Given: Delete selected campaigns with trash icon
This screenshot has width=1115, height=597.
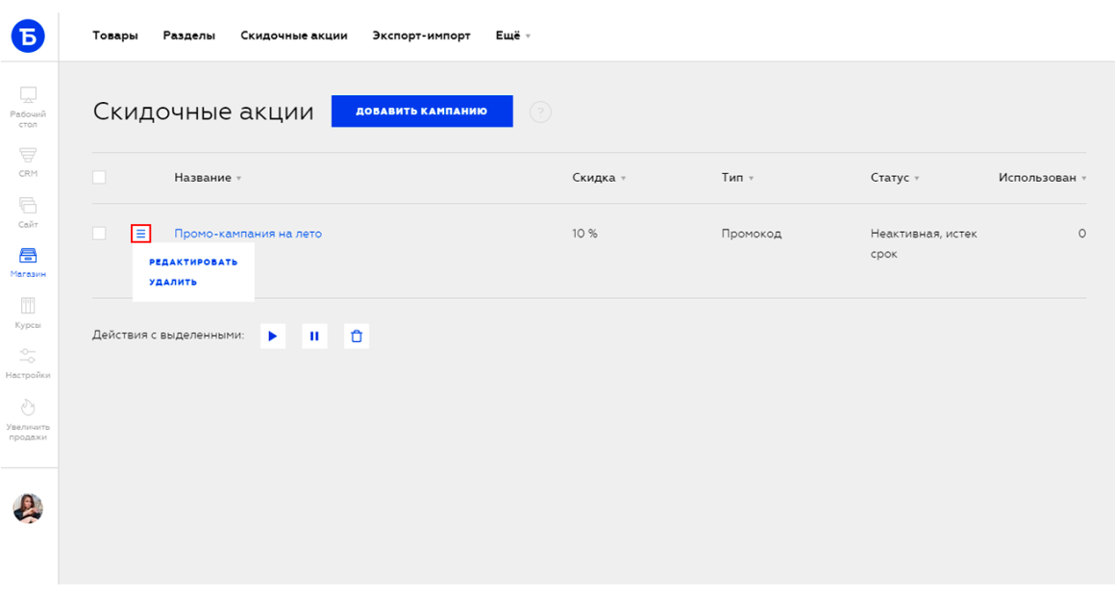Looking at the screenshot, I should (357, 336).
